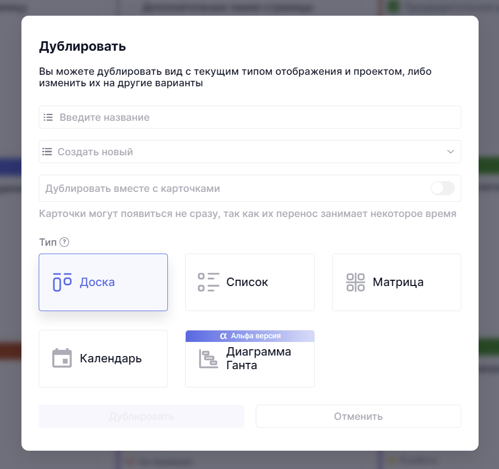Choose the Диаграмма Ганта type label
The height and width of the screenshot is (469, 499).
[x=258, y=359]
